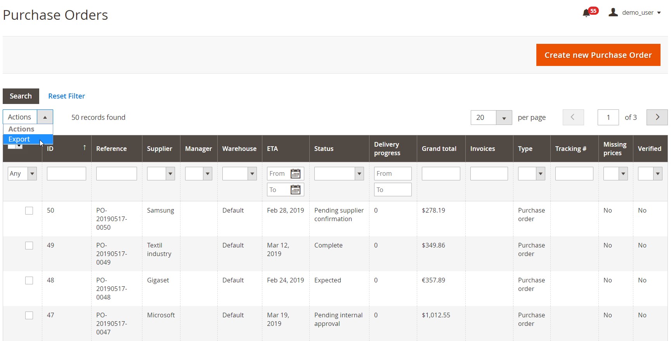The image size is (671, 341).
Task: Click the Reset Filter link
Action: click(66, 96)
